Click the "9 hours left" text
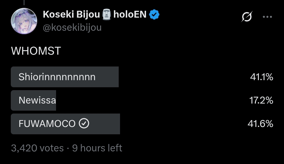This screenshot has height=164, width=284. [x=97, y=148]
